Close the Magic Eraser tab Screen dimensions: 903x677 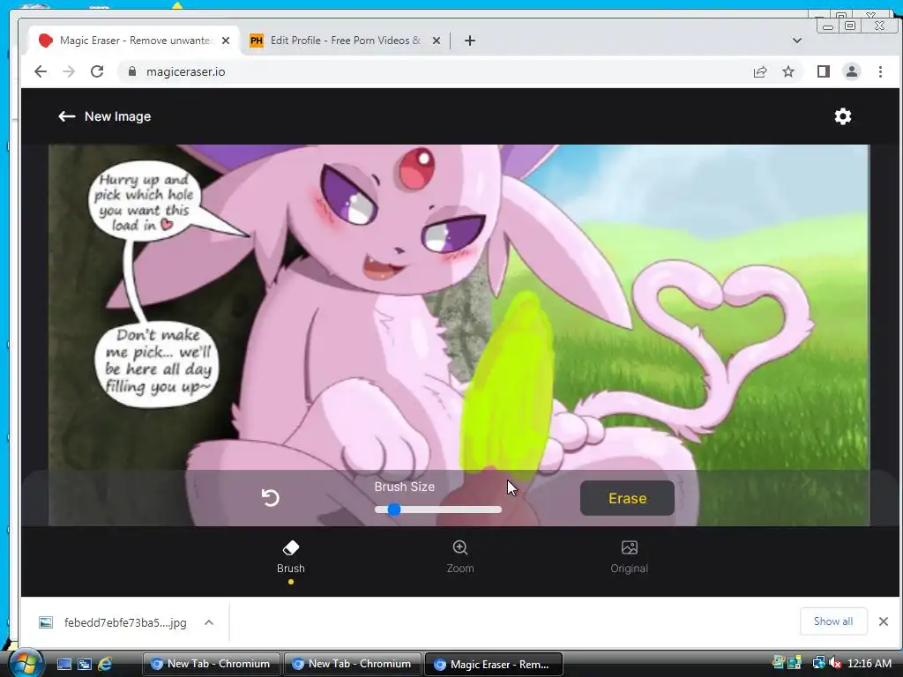226,41
